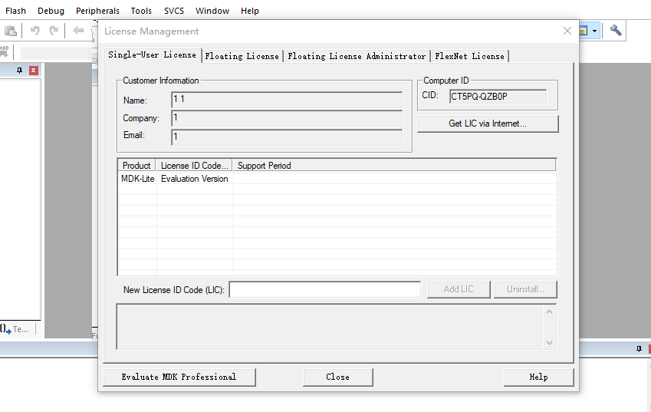Switch to Floating License Administrator tab
651x412 pixels.
357,56
